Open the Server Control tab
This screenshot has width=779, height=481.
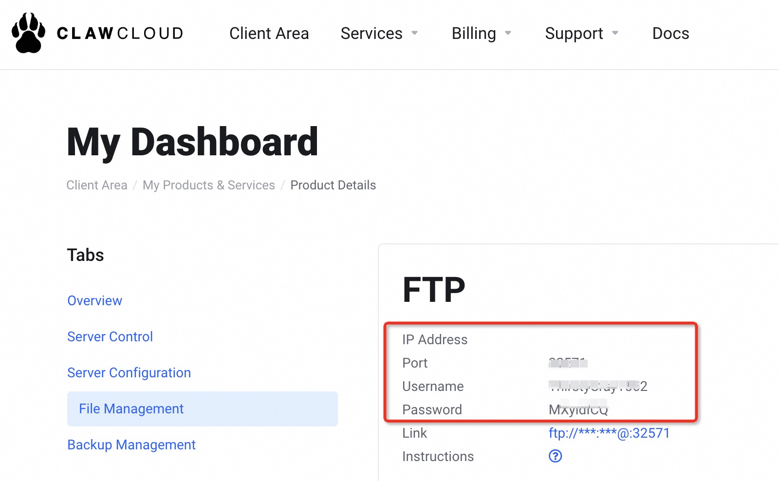click(x=110, y=337)
